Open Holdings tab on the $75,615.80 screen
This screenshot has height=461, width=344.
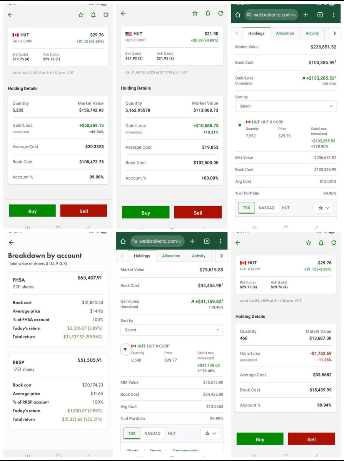pyautogui.click(x=142, y=256)
